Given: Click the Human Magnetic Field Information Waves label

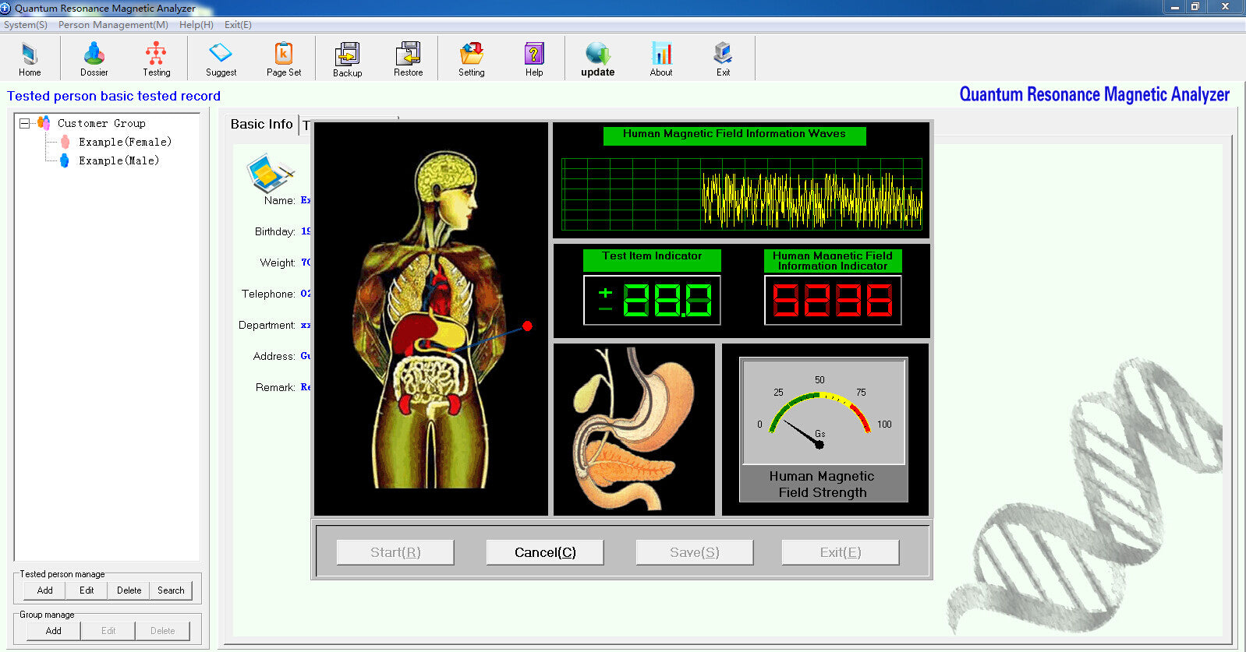Looking at the screenshot, I should click(x=735, y=135).
